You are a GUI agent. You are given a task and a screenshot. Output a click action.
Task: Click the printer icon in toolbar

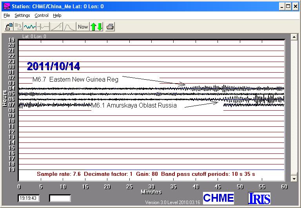tap(110, 27)
